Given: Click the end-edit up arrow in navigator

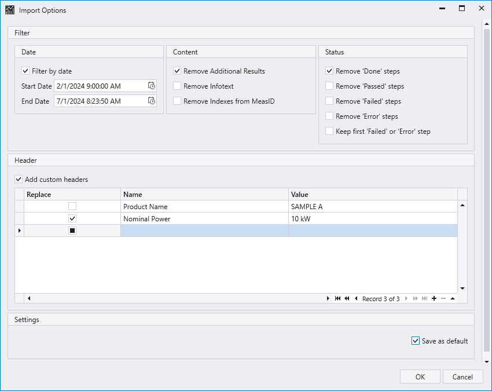Looking at the screenshot, I should [453, 298].
